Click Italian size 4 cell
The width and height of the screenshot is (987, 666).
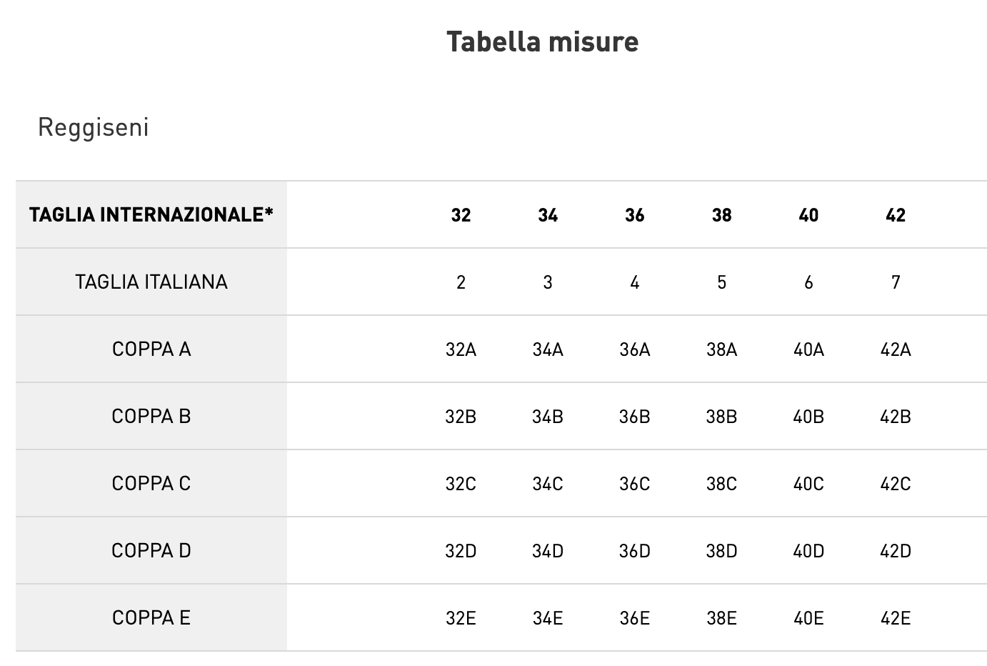tap(634, 282)
